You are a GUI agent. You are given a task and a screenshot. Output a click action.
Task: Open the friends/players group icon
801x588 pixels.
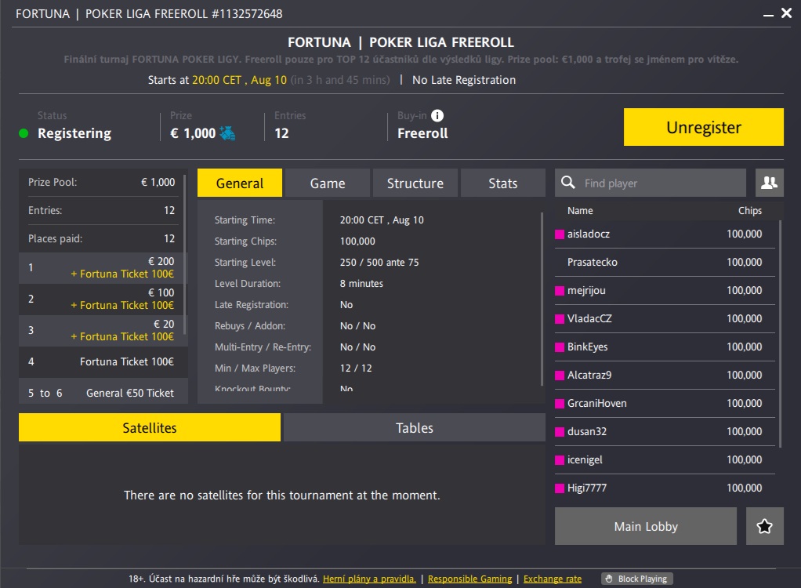(770, 183)
